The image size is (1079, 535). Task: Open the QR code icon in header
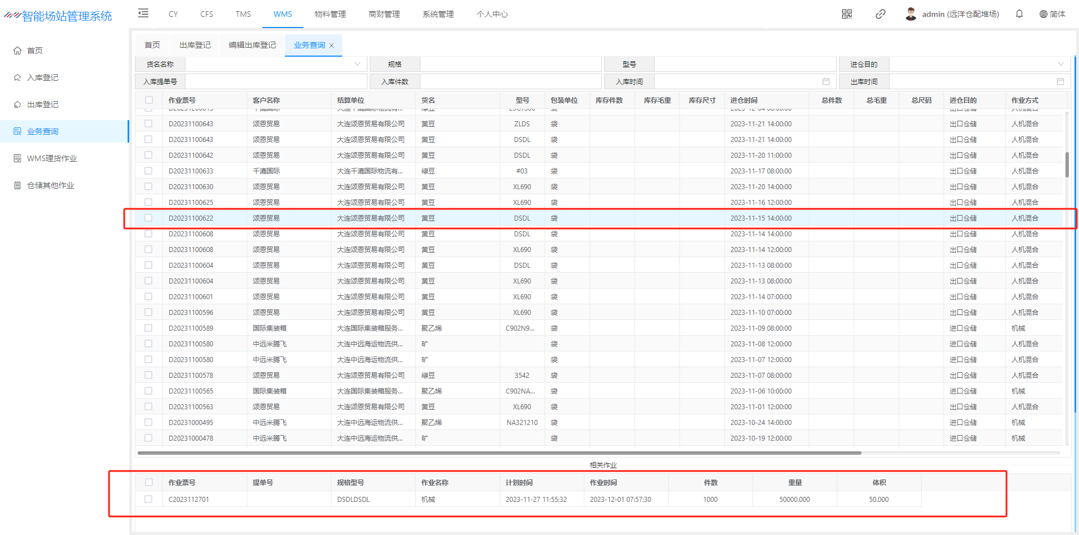coord(847,14)
